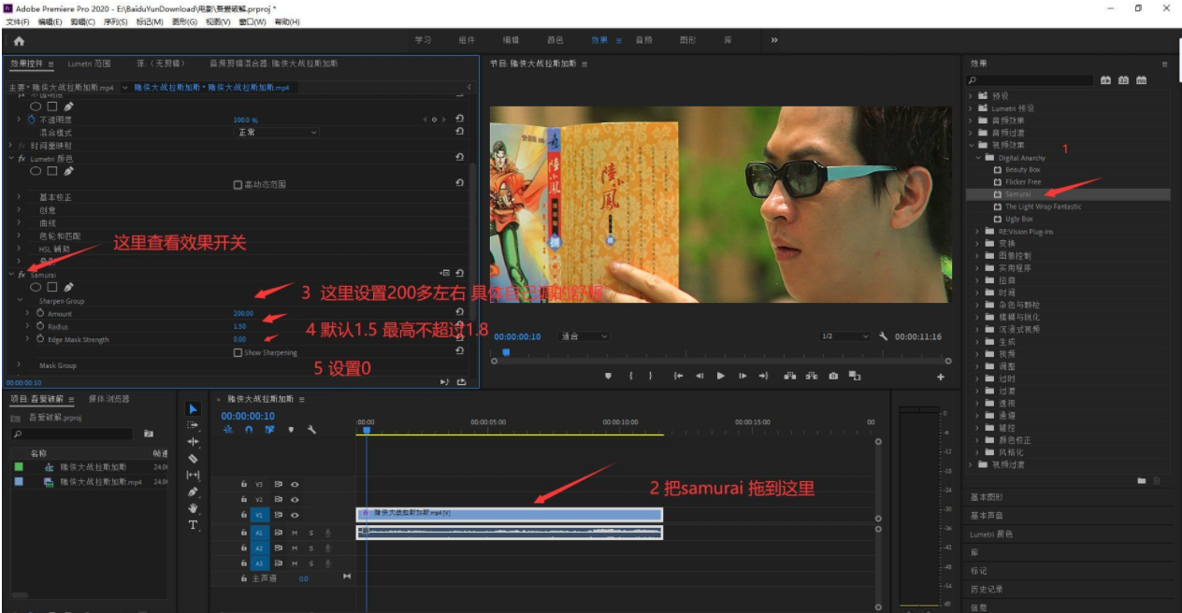Select Flicker Free effect
The image size is (1182, 613).
pos(1023,182)
